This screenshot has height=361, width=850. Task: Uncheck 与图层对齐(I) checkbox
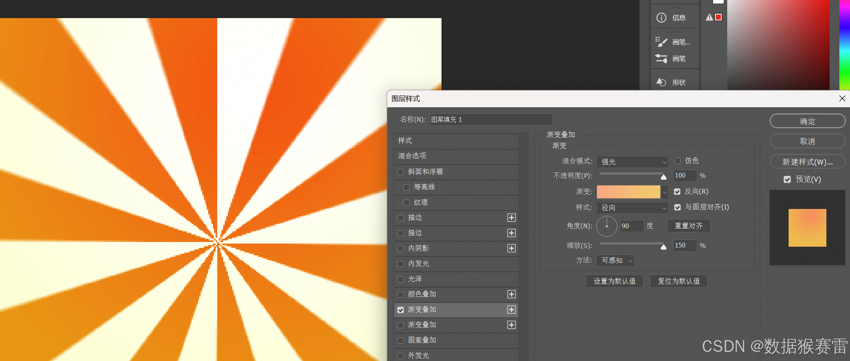[x=678, y=207]
